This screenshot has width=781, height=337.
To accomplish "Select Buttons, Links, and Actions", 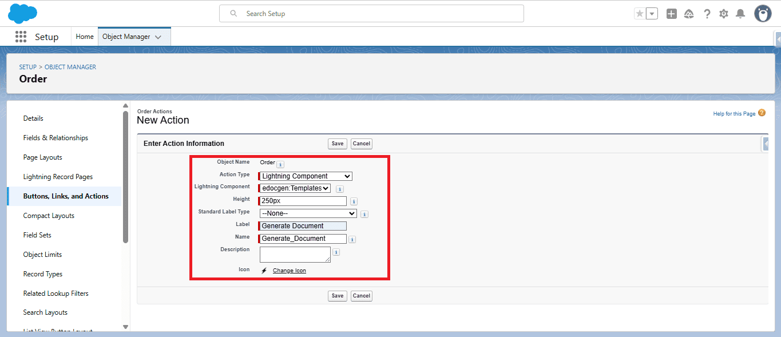I will tap(66, 196).
